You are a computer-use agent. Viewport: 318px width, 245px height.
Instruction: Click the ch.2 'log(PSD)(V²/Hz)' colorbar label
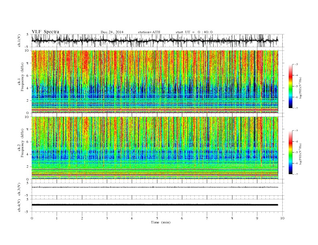tap(300, 153)
